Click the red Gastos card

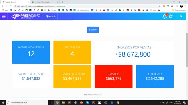(114, 76)
